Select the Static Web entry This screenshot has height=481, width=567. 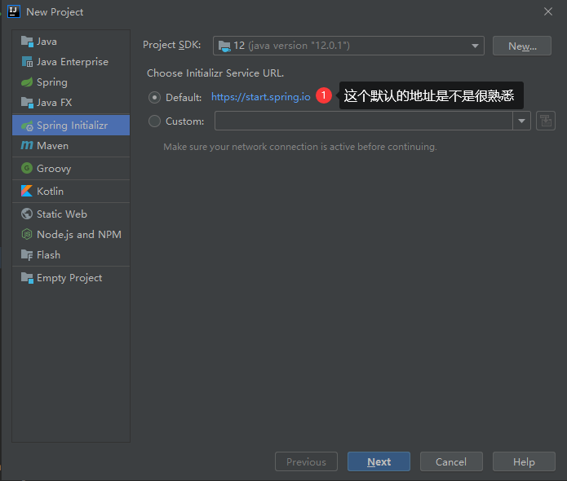point(71,214)
